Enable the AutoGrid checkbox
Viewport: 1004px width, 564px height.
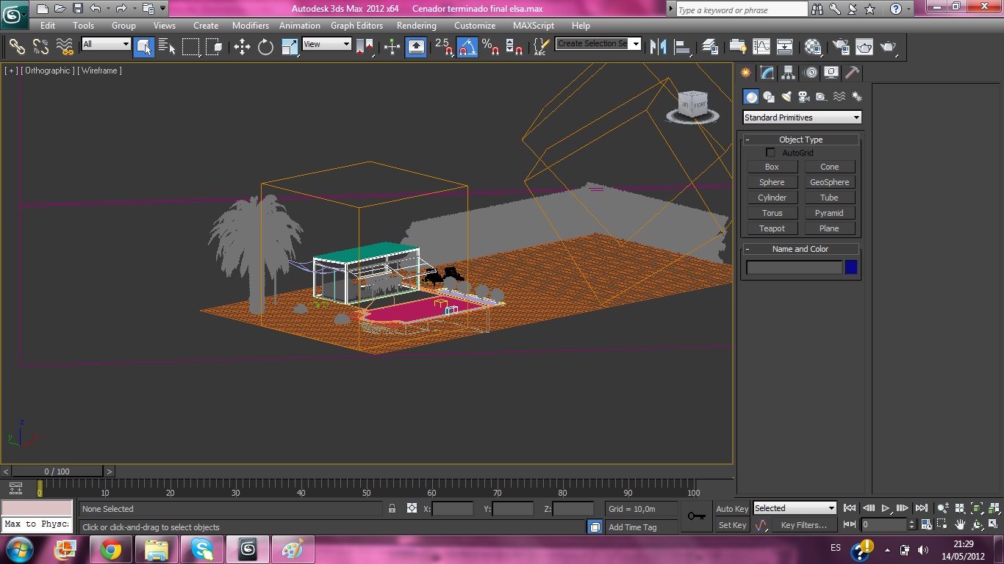tap(770, 153)
